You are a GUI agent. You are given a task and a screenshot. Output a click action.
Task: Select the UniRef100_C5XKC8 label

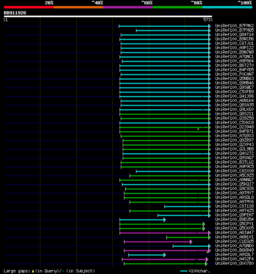(234, 122)
